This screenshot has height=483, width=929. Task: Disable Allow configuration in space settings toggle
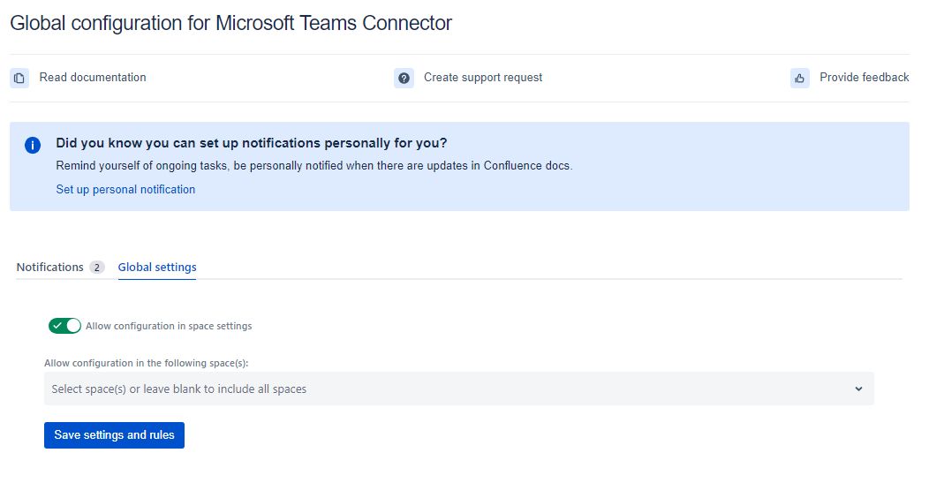tap(64, 326)
